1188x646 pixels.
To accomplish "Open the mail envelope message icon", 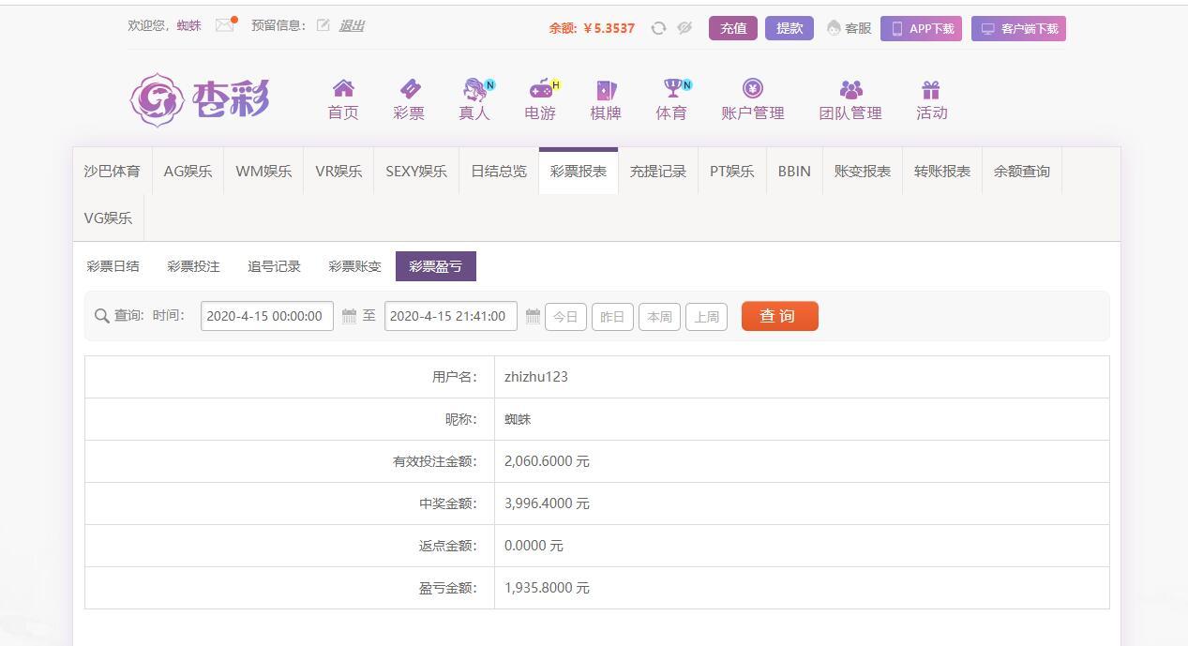I will pyautogui.click(x=224, y=25).
